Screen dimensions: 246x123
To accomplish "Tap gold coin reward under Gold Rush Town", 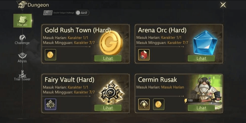I will (50, 55).
